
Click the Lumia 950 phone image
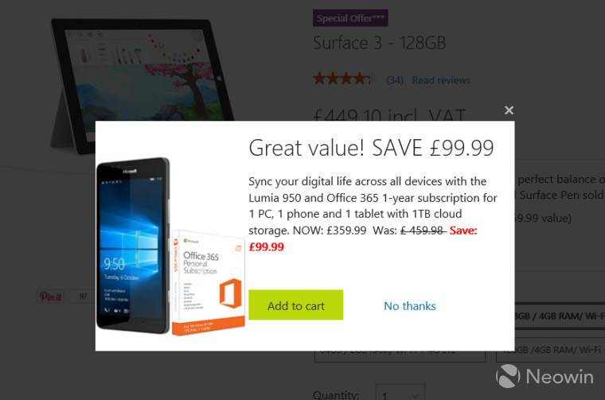(133, 245)
